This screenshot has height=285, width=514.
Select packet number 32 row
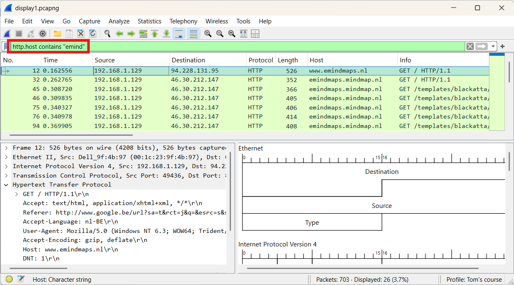click(245, 80)
